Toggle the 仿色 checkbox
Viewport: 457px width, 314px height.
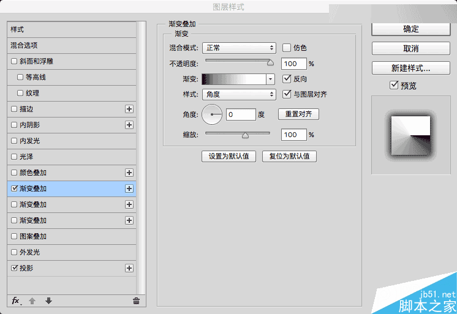287,48
